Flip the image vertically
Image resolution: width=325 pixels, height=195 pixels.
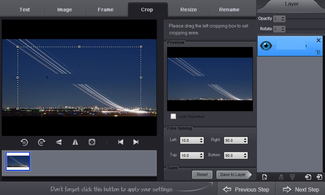[59, 142]
